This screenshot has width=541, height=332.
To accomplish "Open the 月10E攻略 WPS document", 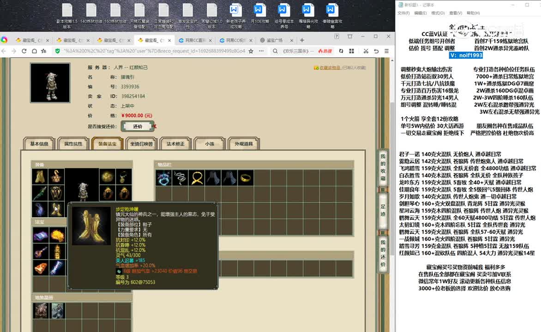I will [259, 14].
